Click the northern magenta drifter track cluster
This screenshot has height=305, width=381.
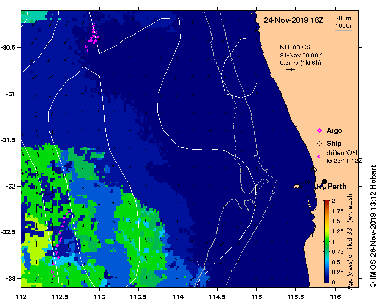[92, 37]
